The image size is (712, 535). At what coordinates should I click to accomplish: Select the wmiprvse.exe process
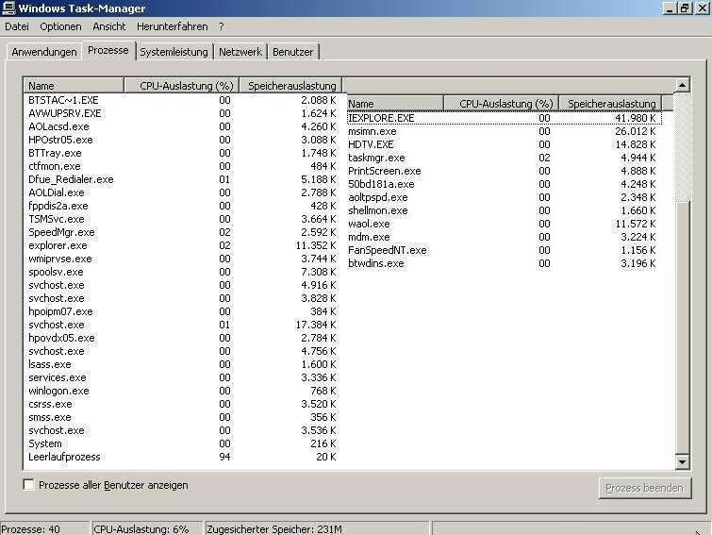click(x=182, y=259)
